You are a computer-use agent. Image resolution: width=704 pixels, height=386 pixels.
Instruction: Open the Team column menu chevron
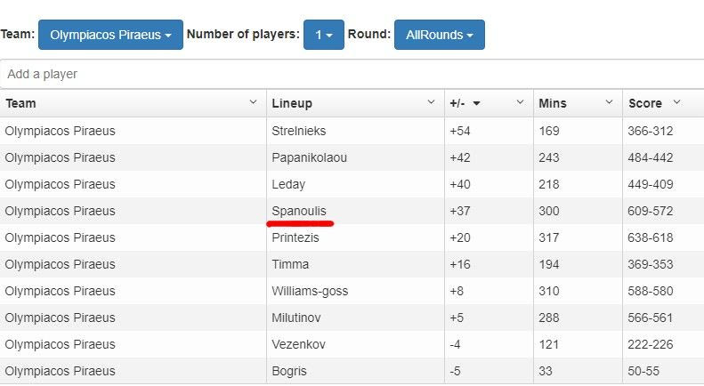pyautogui.click(x=253, y=103)
